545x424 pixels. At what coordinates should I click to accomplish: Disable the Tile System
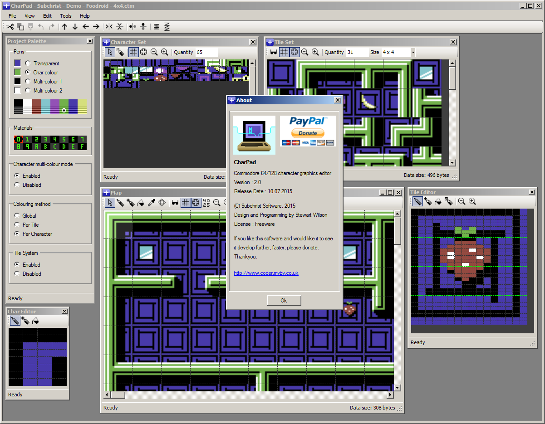coord(17,274)
